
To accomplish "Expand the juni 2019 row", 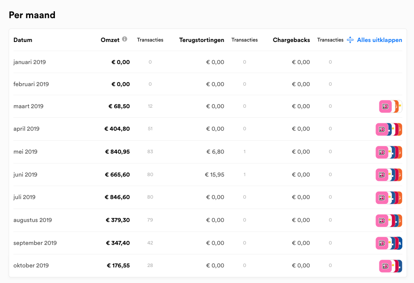I will [x=208, y=174].
